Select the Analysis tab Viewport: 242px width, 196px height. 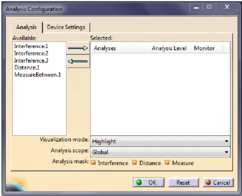click(x=26, y=27)
